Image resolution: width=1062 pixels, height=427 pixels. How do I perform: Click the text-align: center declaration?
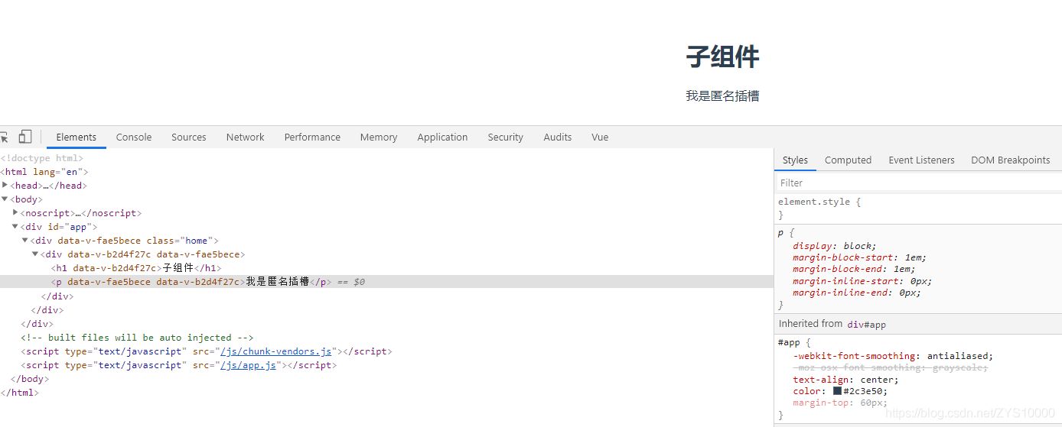(x=845, y=380)
